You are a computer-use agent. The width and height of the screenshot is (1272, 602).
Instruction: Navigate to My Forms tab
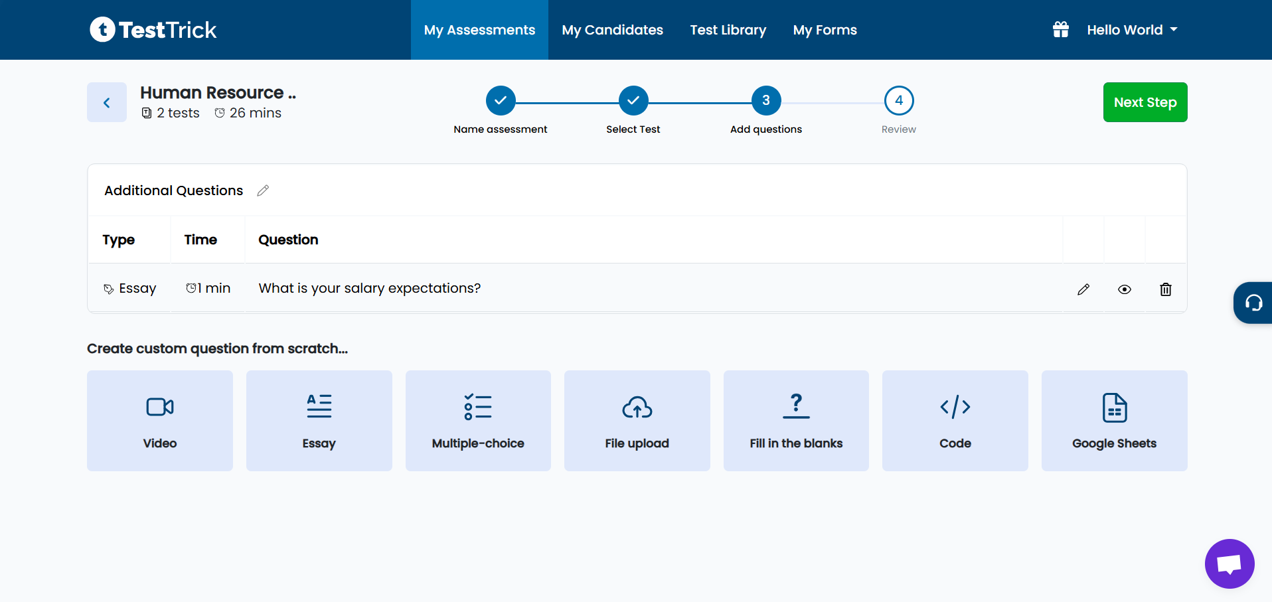[825, 30]
